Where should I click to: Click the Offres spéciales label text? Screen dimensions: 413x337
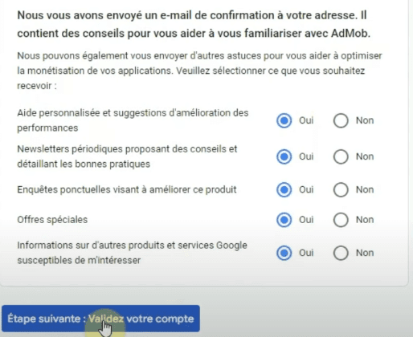(52, 220)
